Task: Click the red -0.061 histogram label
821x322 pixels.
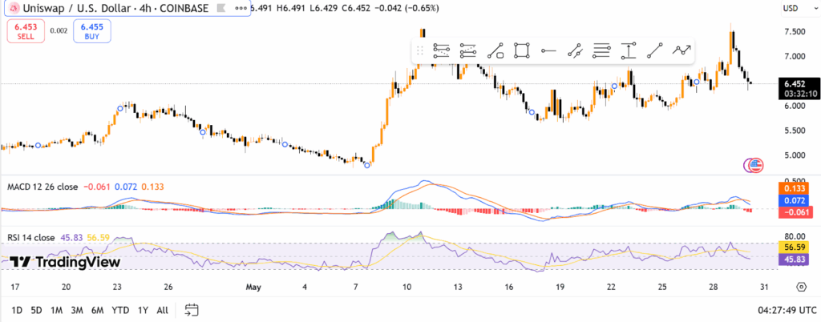Action: click(796, 212)
